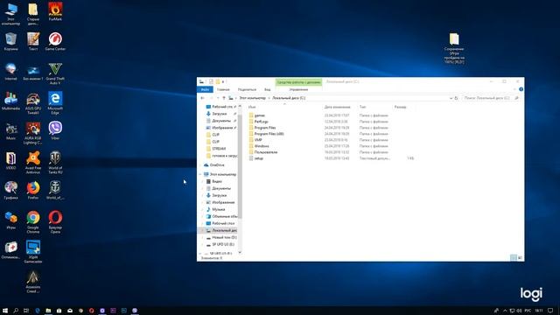The image size is (560, 315).
Task: Open Task View on taskbar
Action: pyautogui.click(x=26, y=311)
